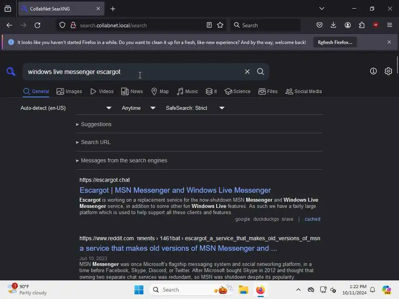The image size is (399, 299).
Task: Click the Refresh Firefox button
Action: (x=335, y=42)
